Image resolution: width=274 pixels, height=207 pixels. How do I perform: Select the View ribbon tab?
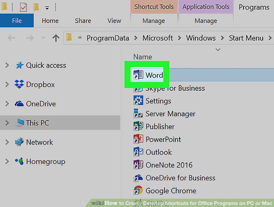point(114,21)
